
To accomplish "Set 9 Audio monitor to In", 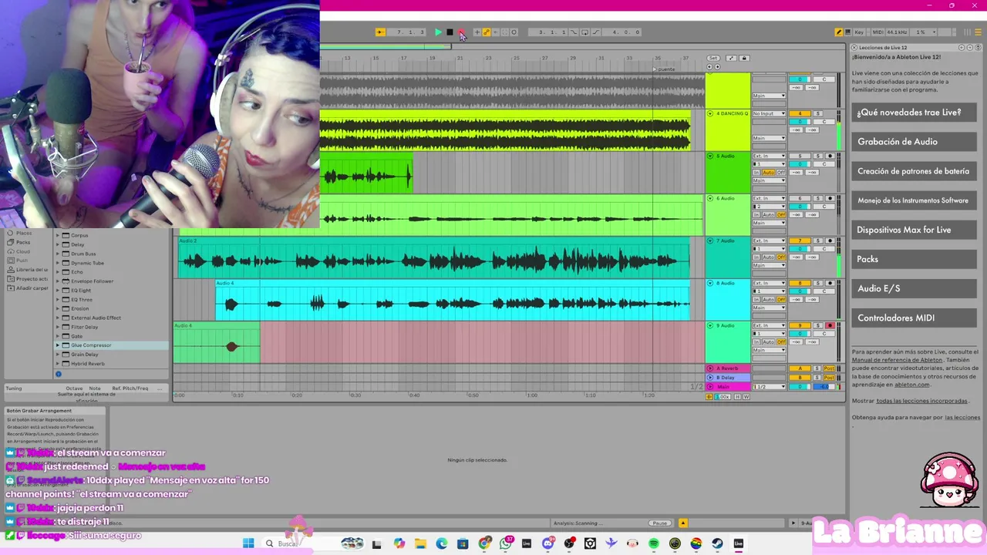I will coord(756,341).
